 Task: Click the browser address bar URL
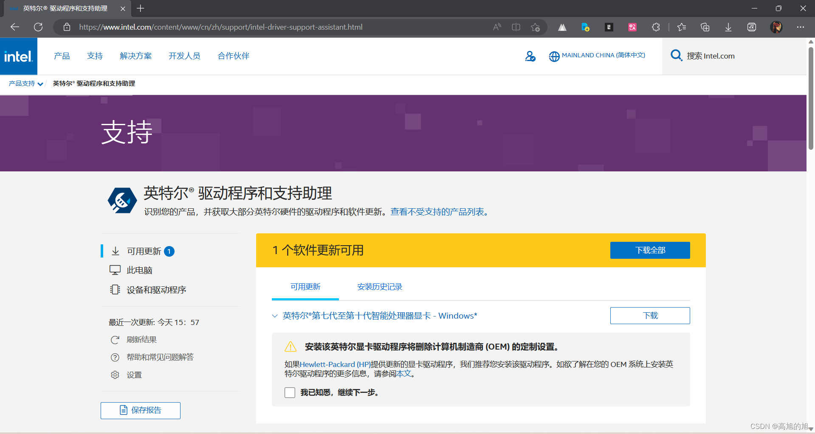(221, 27)
